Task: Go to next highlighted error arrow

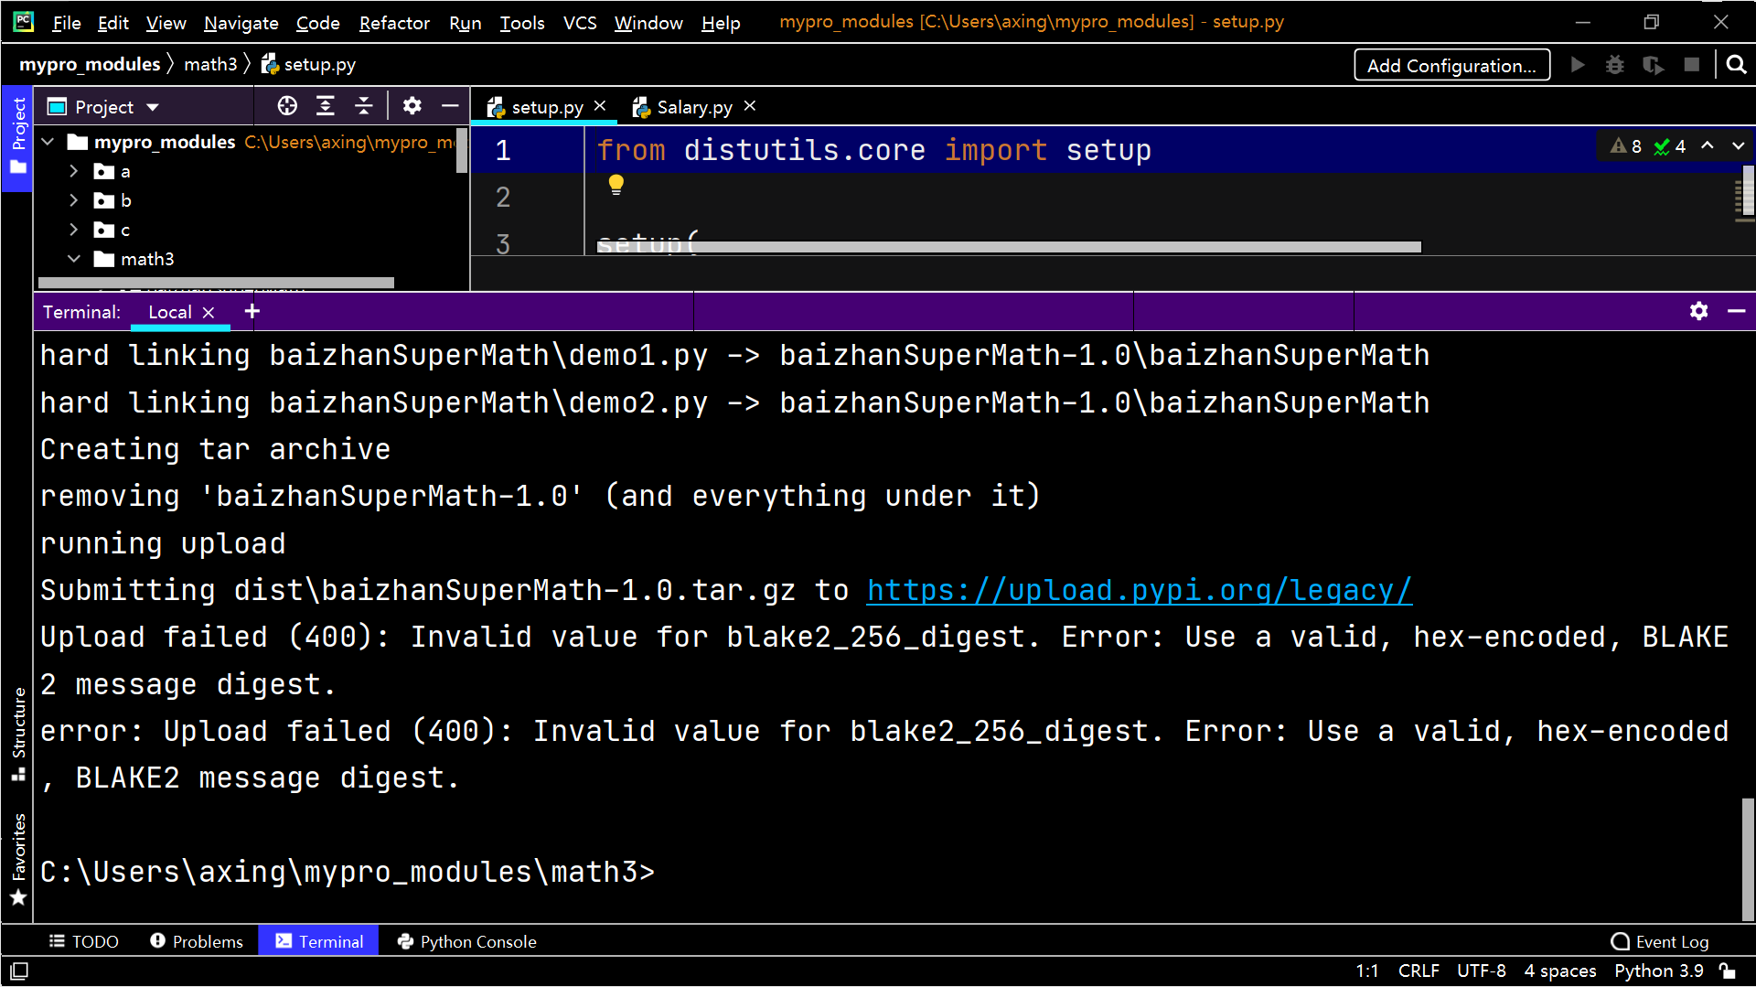Action: tap(1739, 145)
